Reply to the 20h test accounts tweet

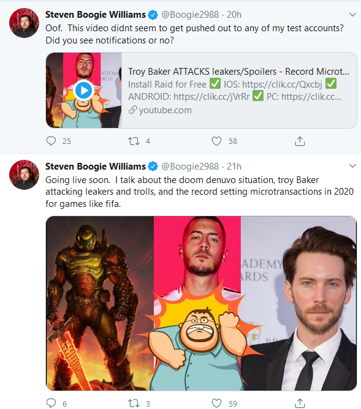coord(51,141)
